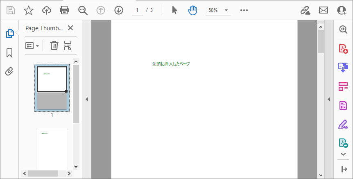
Task: Open the Create PDF tool
Action: click(x=343, y=49)
